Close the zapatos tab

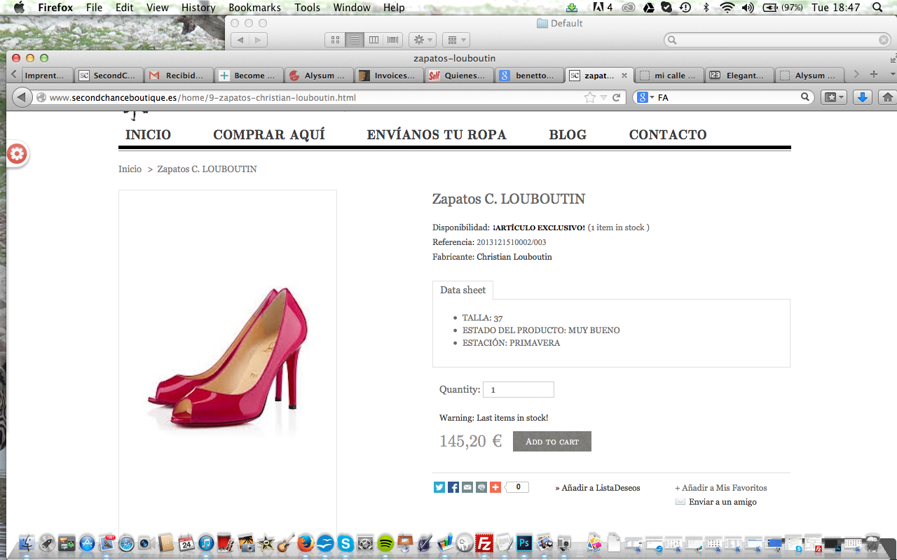pyautogui.click(x=624, y=76)
